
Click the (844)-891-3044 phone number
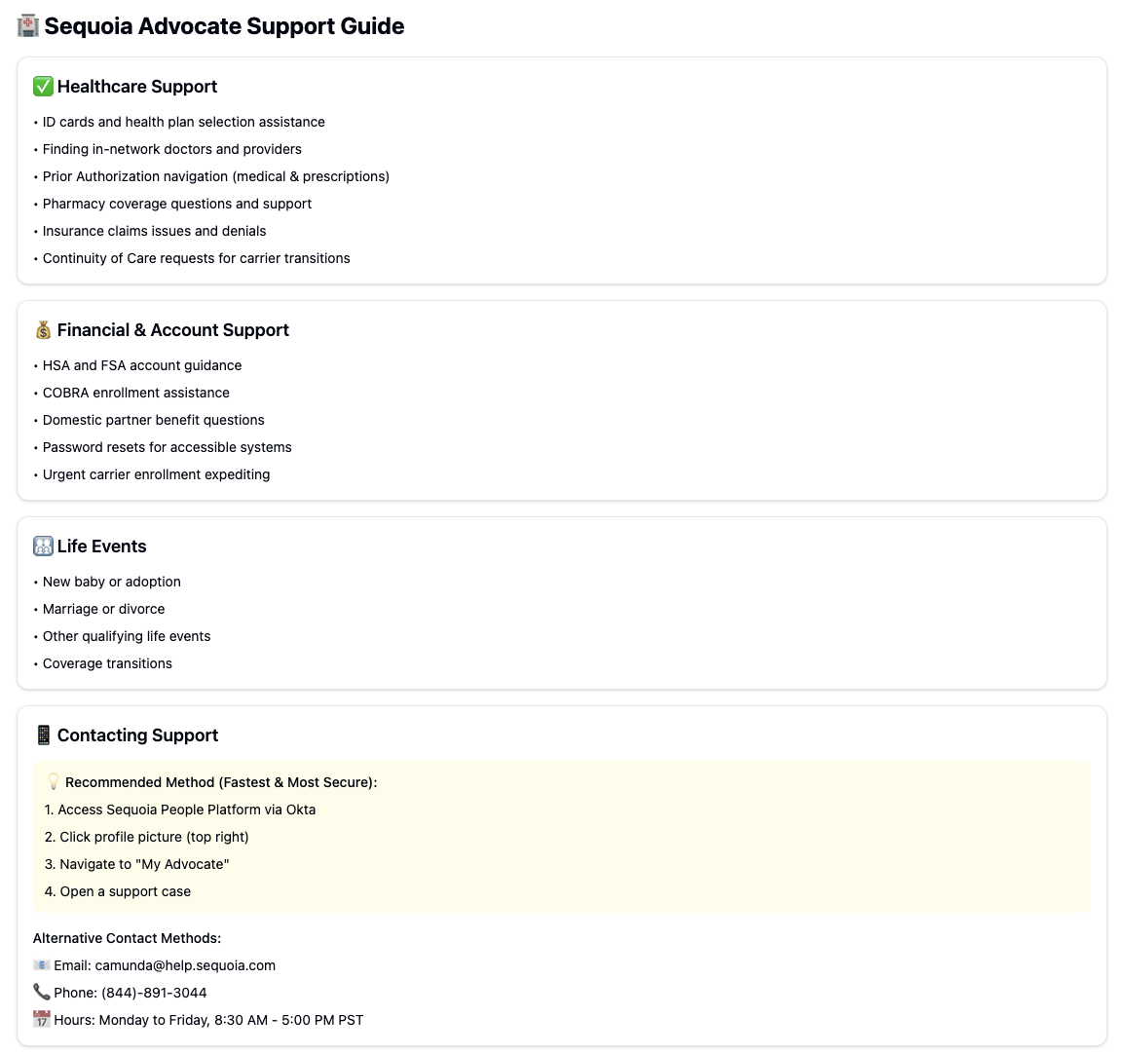coord(154,993)
